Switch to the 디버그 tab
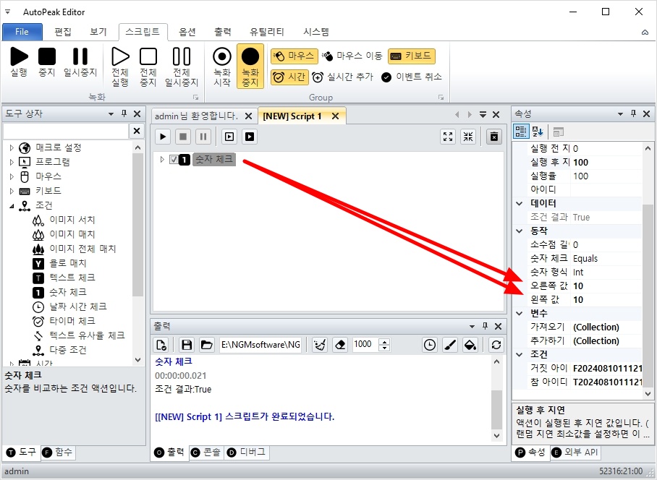Viewport: 657px width, 480px height. point(247,453)
